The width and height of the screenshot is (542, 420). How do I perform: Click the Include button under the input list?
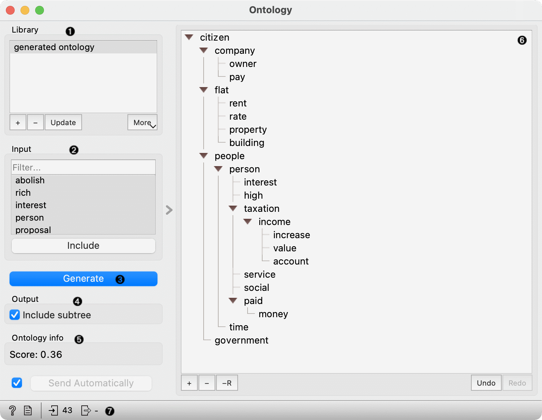83,245
